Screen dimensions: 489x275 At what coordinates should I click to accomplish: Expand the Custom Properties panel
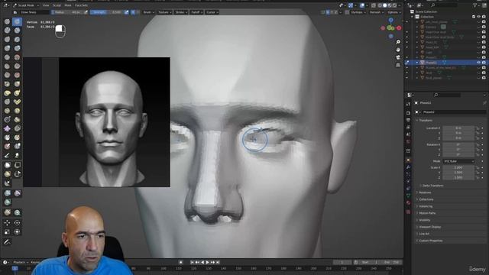point(430,241)
